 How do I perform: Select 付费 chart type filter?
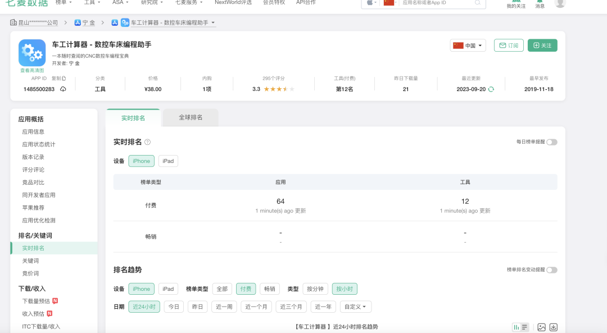tap(246, 289)
